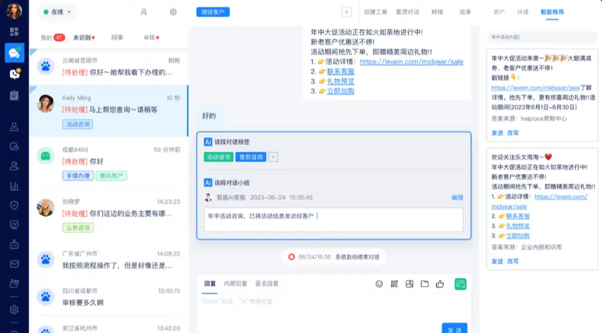602x333 pixels.
Task: Open the 刘晓梦 conversation
Action: (109, 215)
